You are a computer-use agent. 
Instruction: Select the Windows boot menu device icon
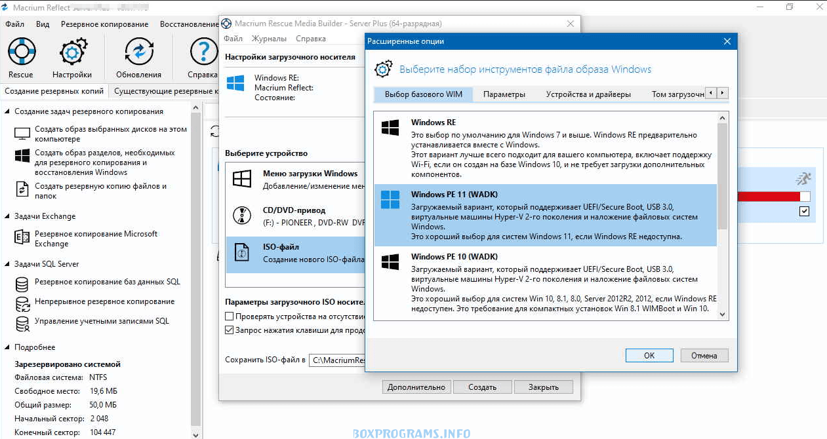click(243, 180)
